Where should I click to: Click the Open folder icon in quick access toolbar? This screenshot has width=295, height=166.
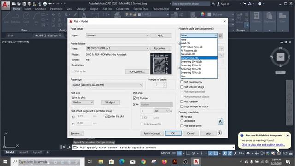pyautogui.click(x=19, y=4)
